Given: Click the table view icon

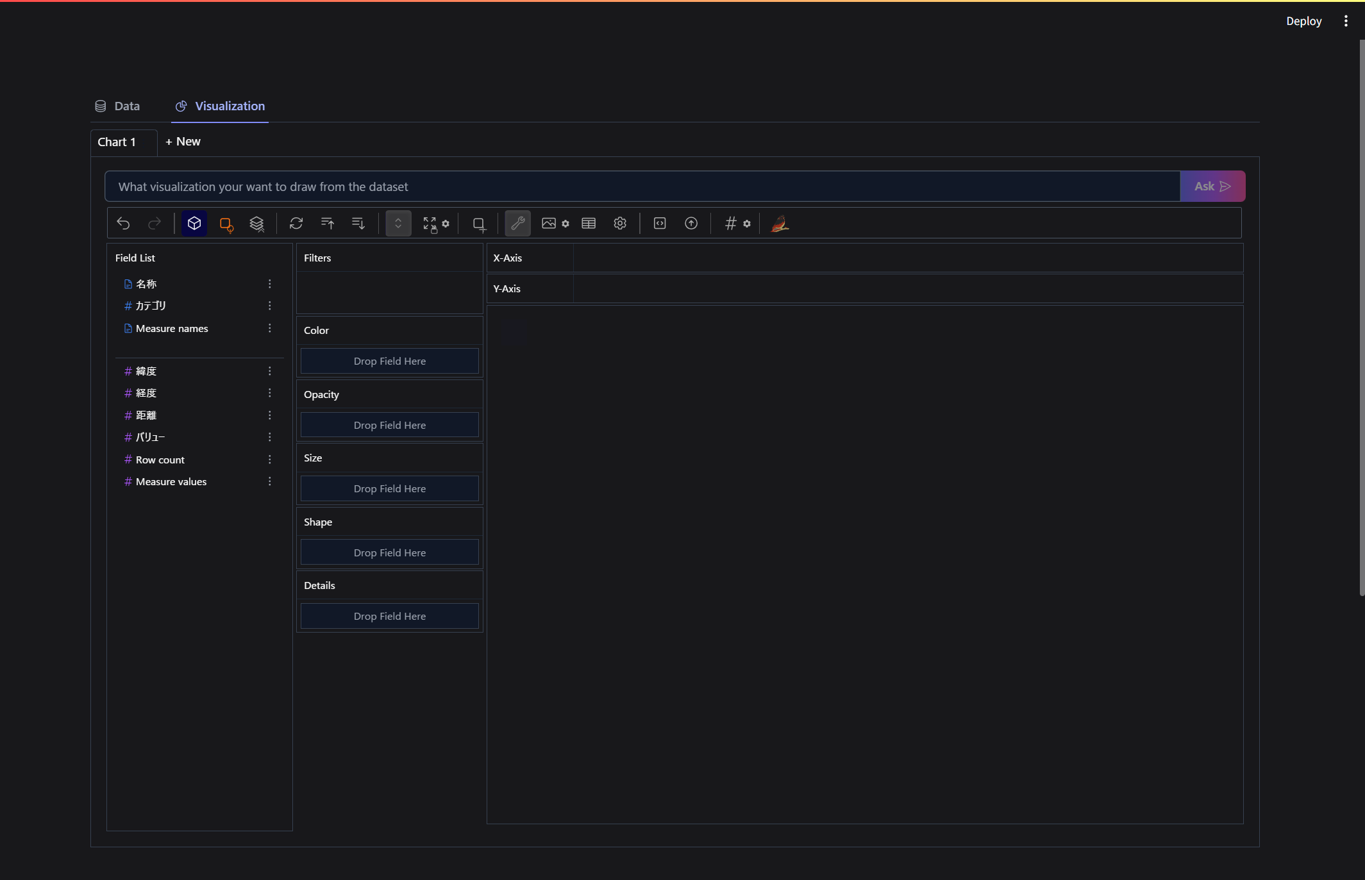Looking at the screenshot, I should [x=588, y=223].
